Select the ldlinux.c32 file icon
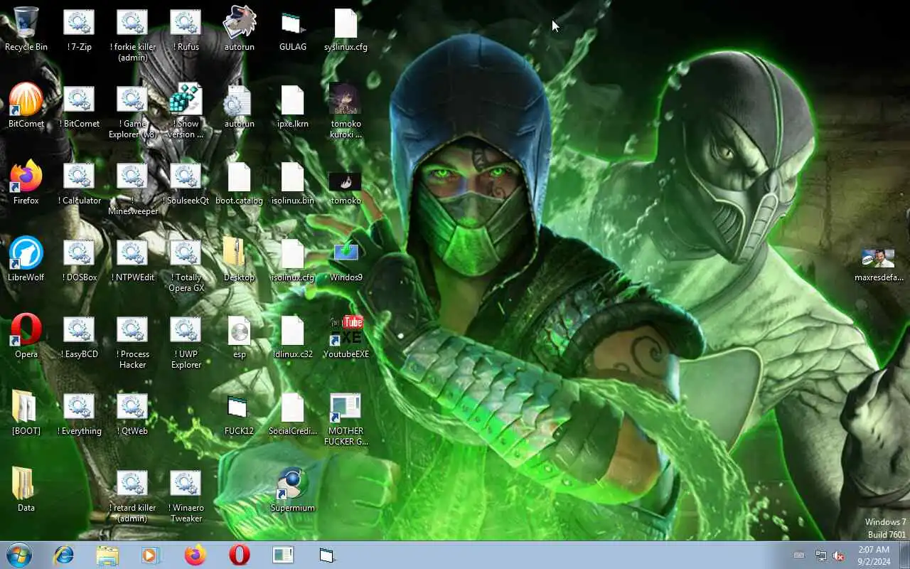 292,336
